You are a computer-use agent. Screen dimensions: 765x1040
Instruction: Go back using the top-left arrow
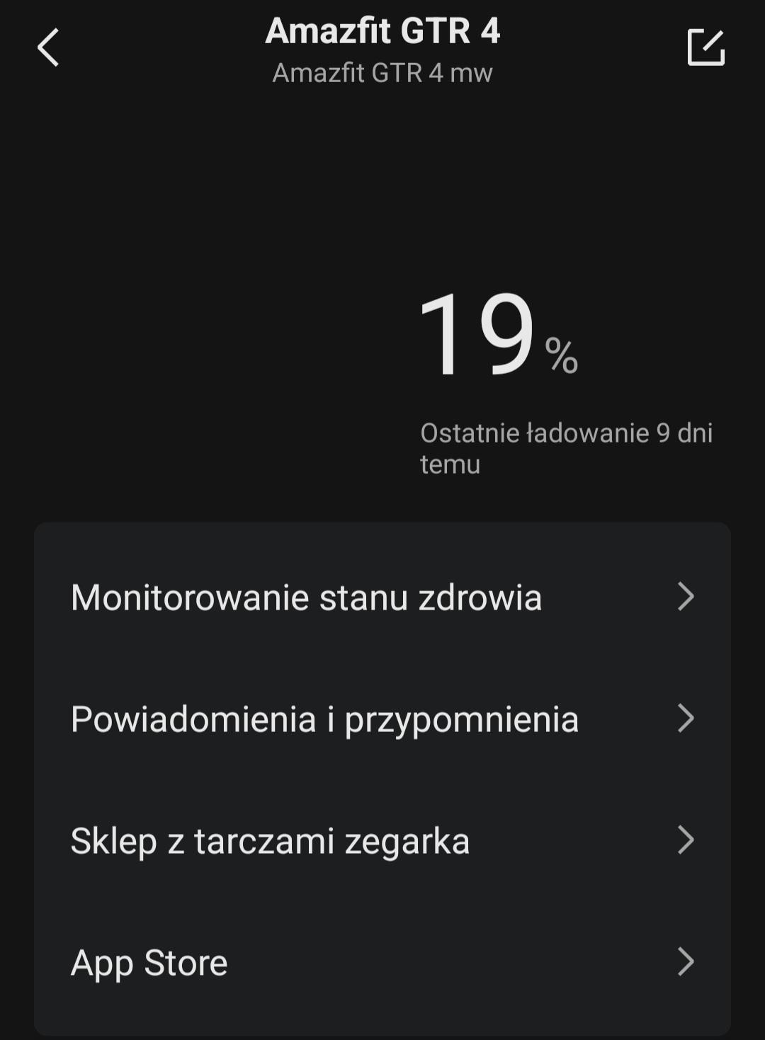(48, 48)
